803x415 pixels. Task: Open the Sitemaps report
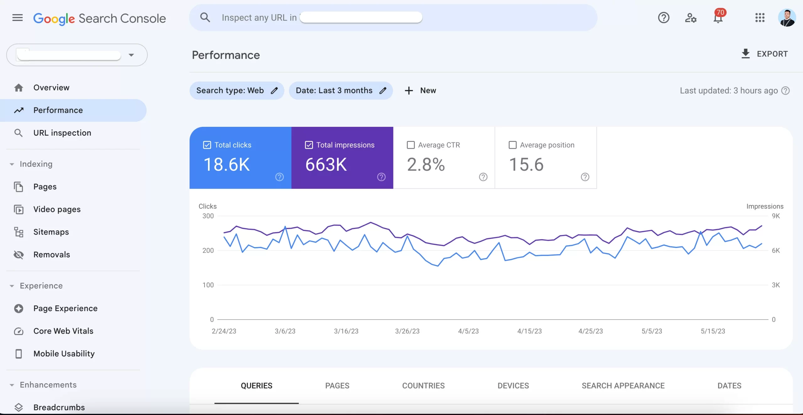tap(51, 232)
